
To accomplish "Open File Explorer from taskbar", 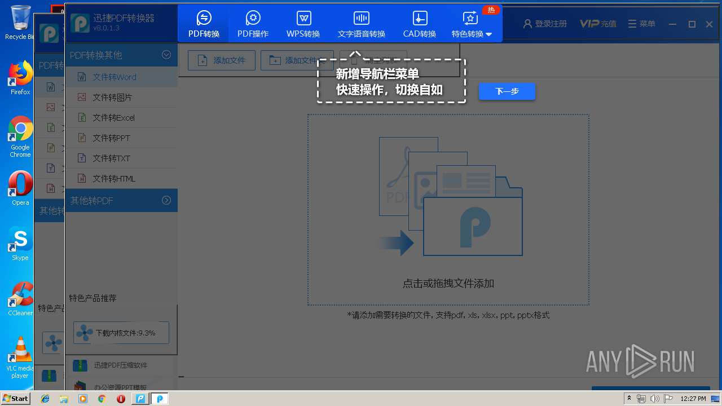I will [64, 399].
